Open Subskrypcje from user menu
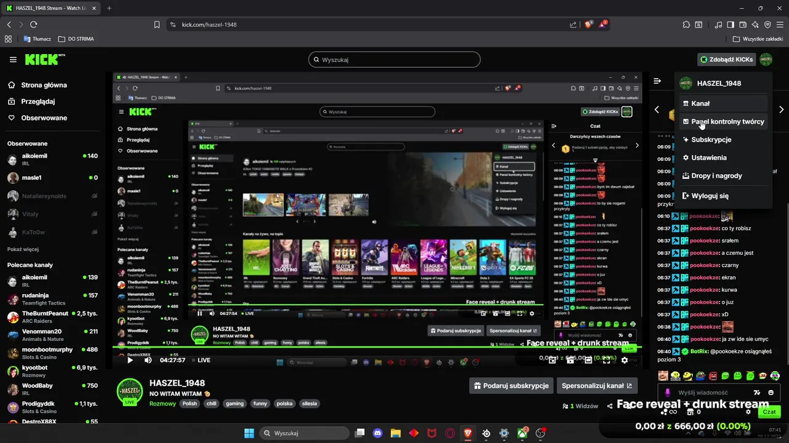Image resolution: width=789 pixels, height=443 pixels. [x=724, y=140]
